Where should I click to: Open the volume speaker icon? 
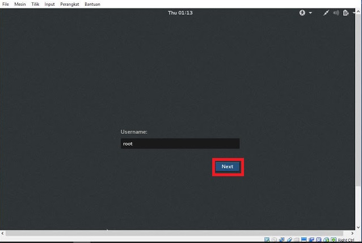click(336, 12)
